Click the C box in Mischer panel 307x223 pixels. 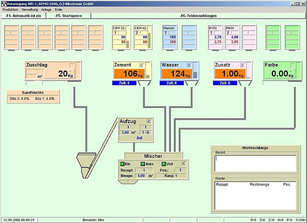[184, 164]
